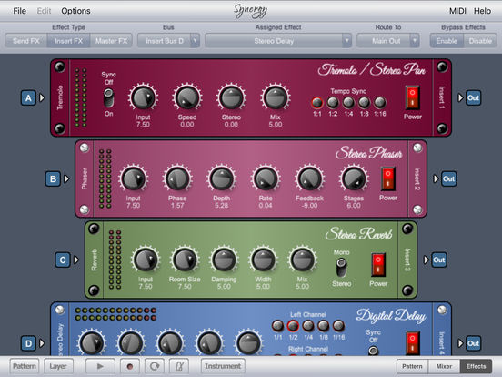The width and height of the screenshot is (502, 377).
Task: Click Enable under Bypass Effects
Action: (x=447, y=41)
